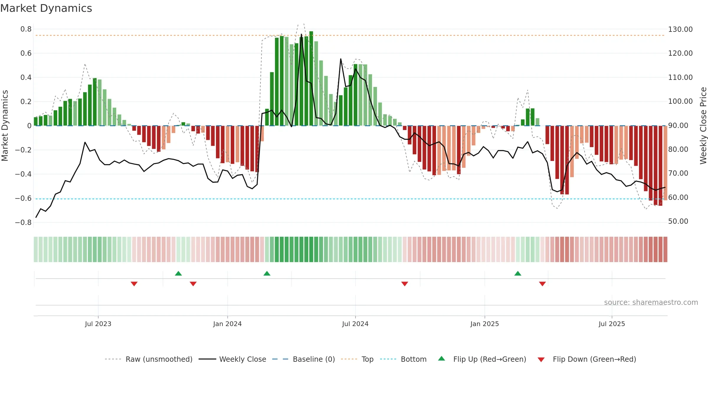Click the "Jul 2025" x-axis label
The height and width of the screenshot is (398, 708).
(x=612, y=324)
